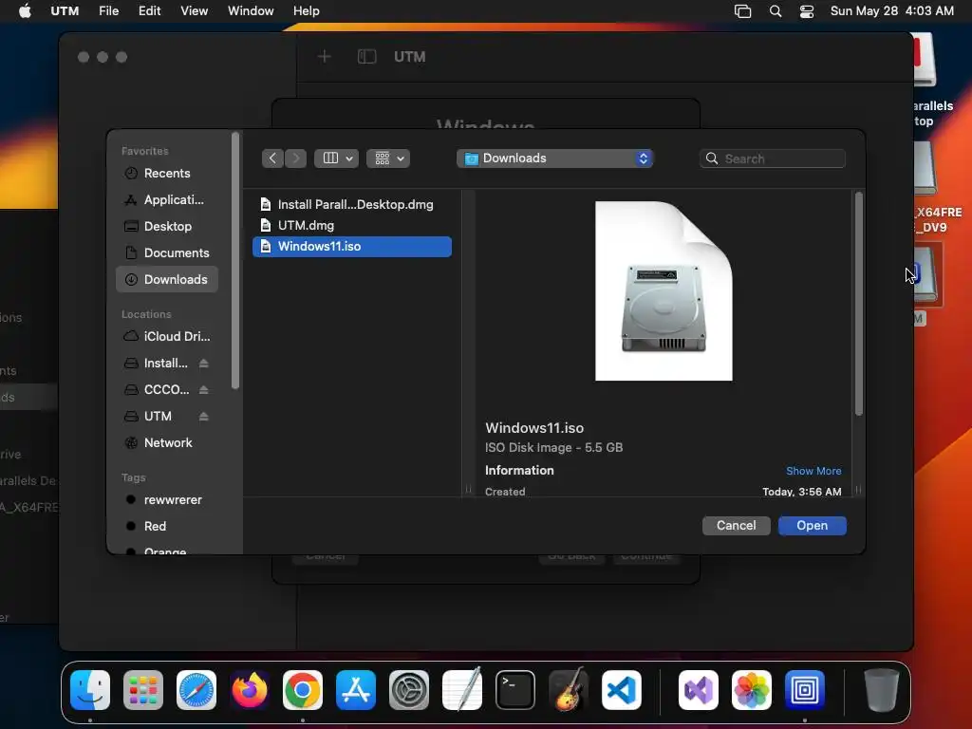Open Recents in the sidebar
Screen dimensions: 972x729
[167, 174]
